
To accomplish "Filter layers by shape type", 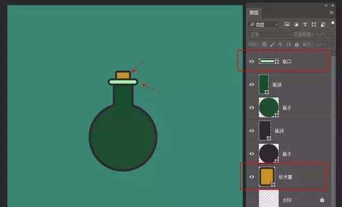I will coord(314,24).
